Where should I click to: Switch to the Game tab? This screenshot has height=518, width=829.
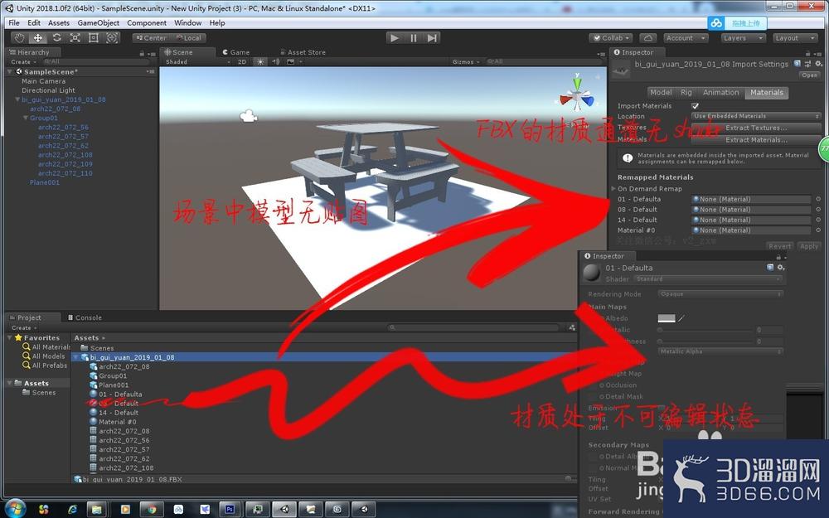click(x=235, y=52)
